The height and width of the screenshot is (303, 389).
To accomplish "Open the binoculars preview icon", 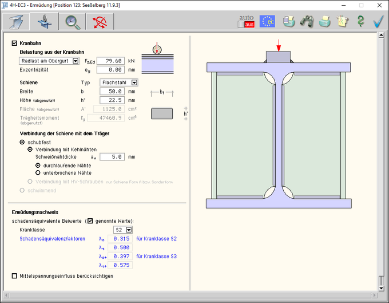I will (x=307, y=21).
